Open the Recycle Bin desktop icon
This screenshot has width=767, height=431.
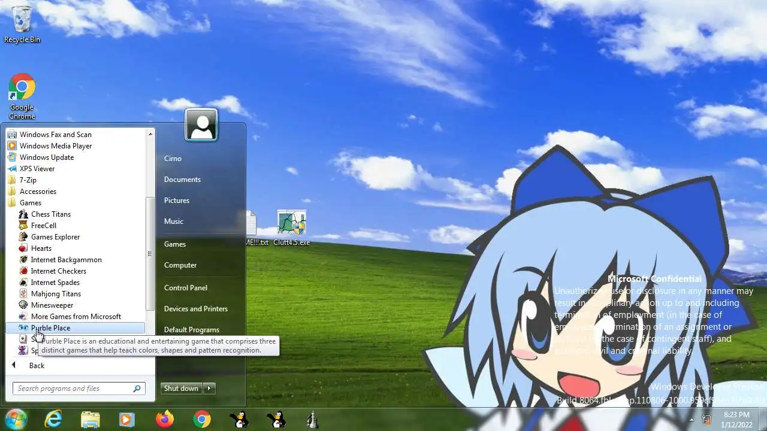(22, 24)
